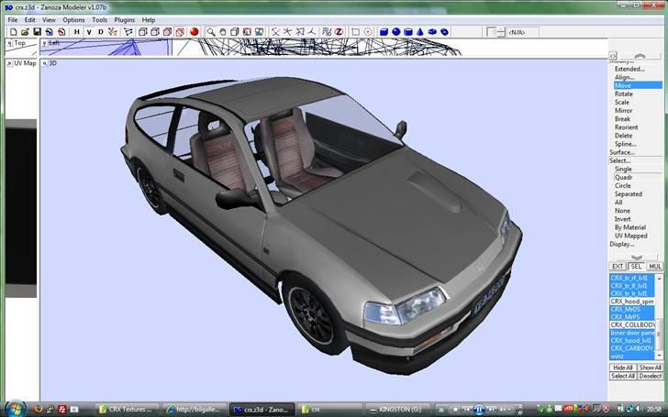Select the Move tool
This screenshot has width=668, height=417.
coord(638,85)
